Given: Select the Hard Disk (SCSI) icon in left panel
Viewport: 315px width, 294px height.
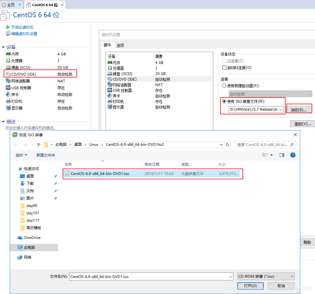Looking at the screenshot, I should (x=8, y=67).
